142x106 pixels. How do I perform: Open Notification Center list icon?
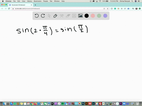pos(139,1)
